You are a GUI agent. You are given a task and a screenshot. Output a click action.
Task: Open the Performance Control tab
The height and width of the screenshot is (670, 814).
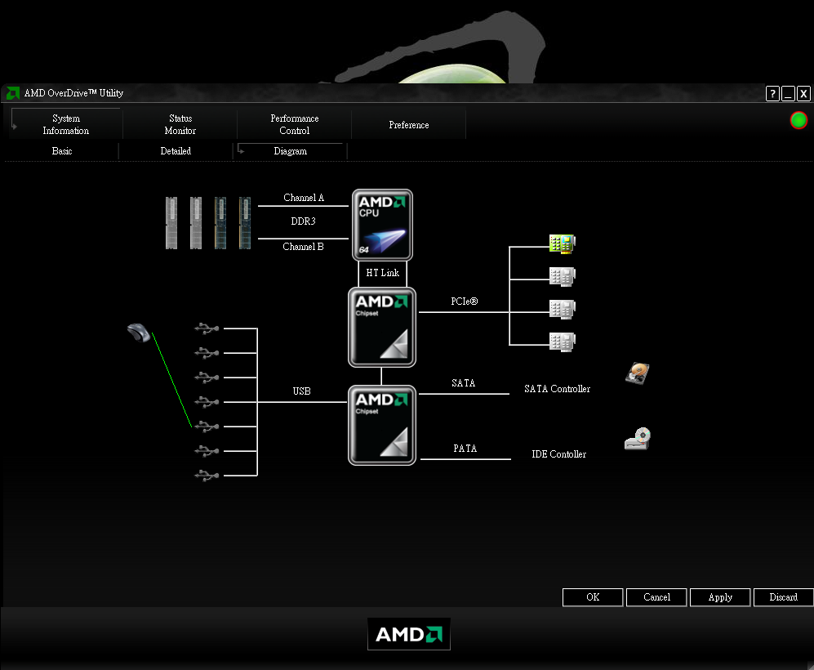295,125
